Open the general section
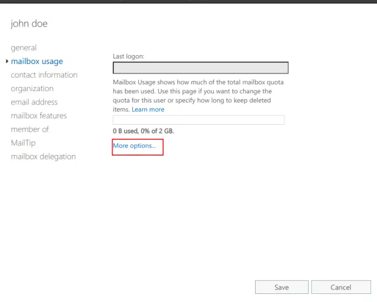Image resolution: width=377 pixels, height=302 pixels. 24,48
